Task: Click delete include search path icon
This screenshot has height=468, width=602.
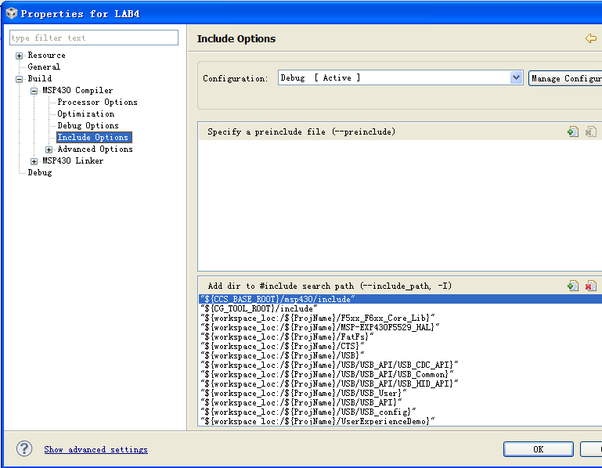Action: pos(590,286)
